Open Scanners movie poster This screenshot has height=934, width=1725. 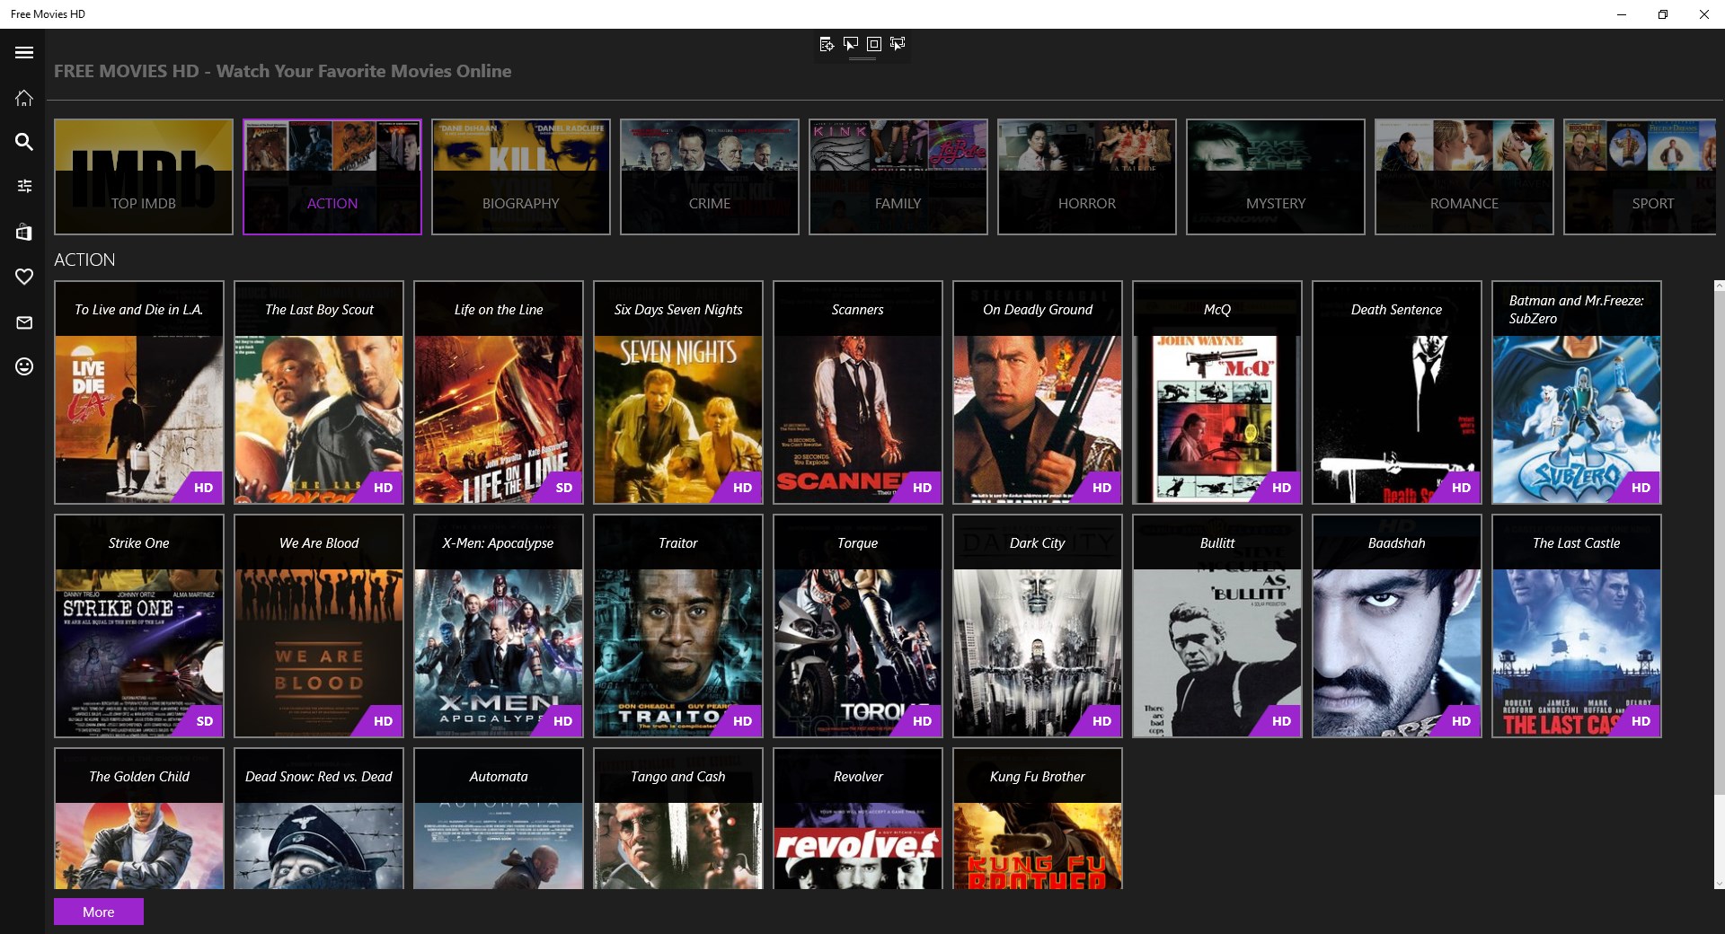coord(858,392)
